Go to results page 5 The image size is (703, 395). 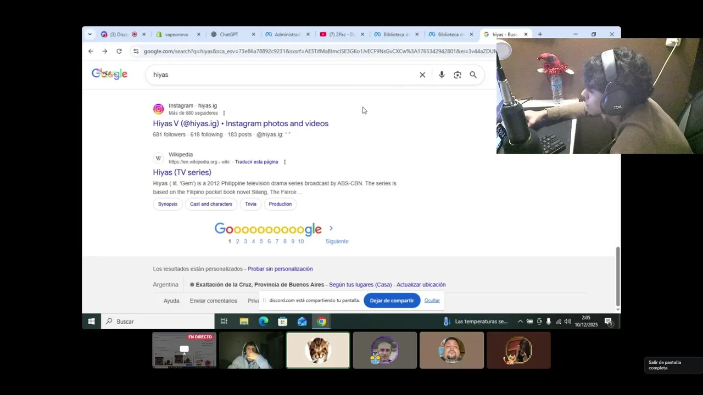(261, 241)
